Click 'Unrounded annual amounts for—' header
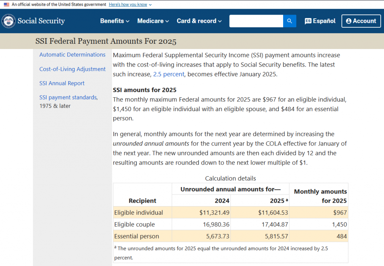Screen dimensions: 384x266 point(231,189)
